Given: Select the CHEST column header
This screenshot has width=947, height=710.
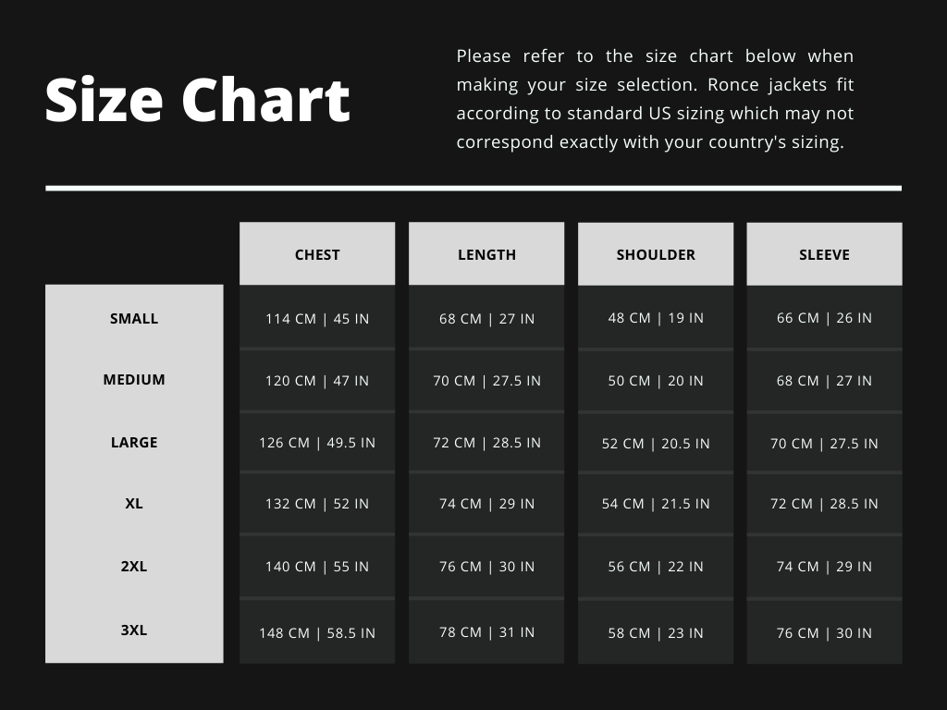Looking at the screenshot, I should [317, 254].
